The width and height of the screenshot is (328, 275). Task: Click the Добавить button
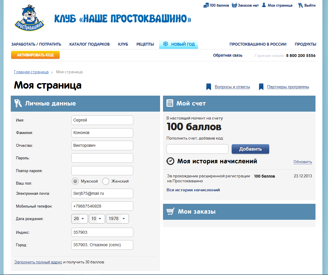click(250, 149)
